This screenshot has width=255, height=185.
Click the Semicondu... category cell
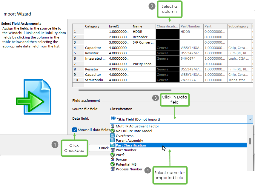96,80
